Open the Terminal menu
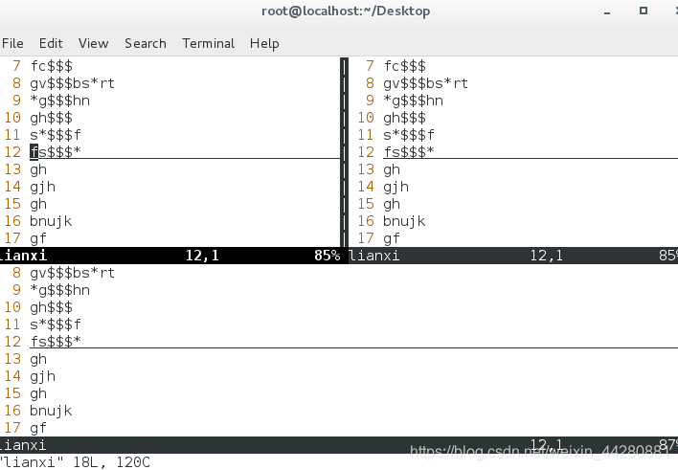 [x=208, y=43]
